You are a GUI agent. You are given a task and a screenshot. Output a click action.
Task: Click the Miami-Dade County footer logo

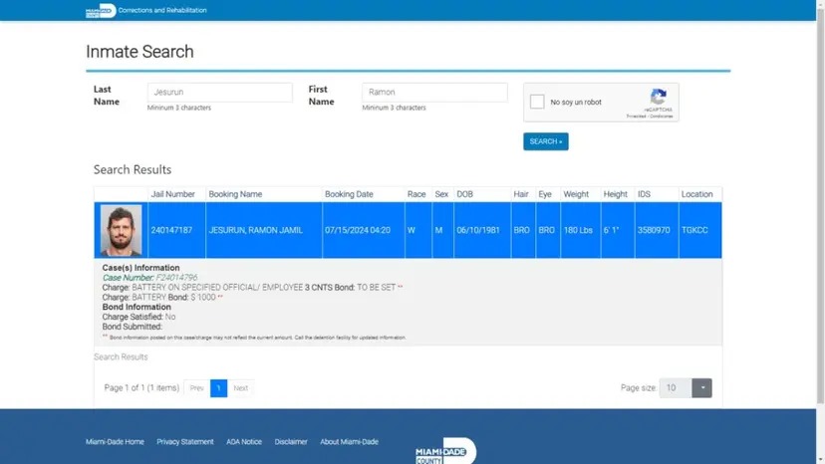(x=444, y=453)
